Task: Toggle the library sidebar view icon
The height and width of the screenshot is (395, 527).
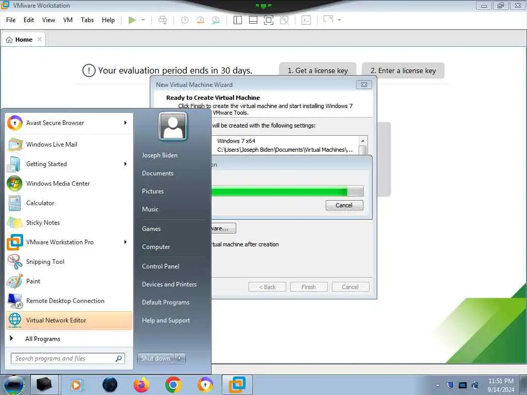Action: (238, 20)
